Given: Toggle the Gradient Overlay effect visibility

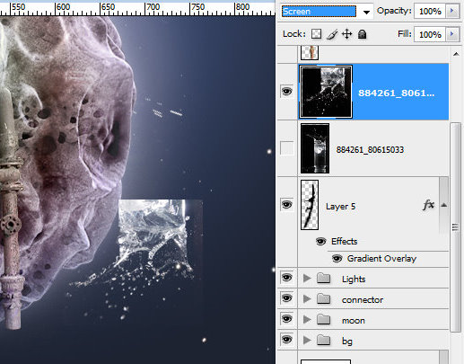Looking at the screenshot, I should coord(337,258).
